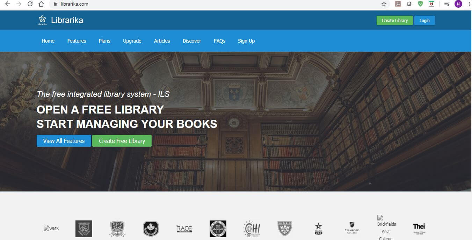The height and width of the screenshot is (240, 472).
Task: Click the heading "OPEN A FREE LIBRARY"
Action: [100, 109]
